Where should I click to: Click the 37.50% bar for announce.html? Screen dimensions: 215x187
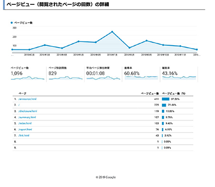[x=165, y=99]
